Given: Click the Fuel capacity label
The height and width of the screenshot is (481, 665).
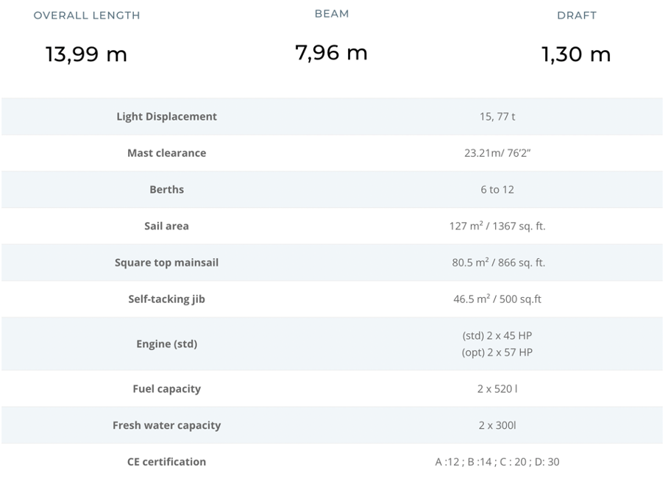Looking at the screenshot, I should coord(167,389).
